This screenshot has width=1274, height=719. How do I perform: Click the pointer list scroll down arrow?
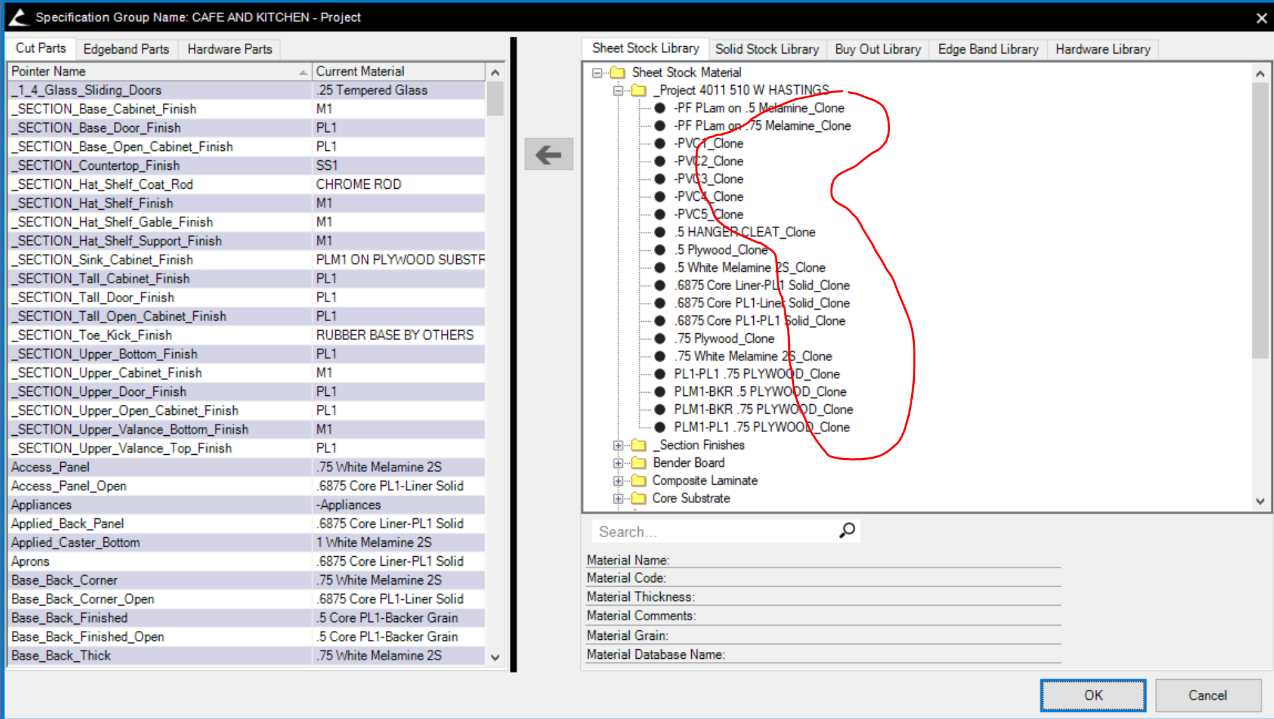495,658
